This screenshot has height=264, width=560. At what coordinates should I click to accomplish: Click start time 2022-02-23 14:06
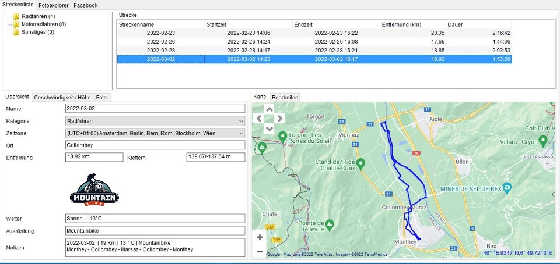point(249,33)
